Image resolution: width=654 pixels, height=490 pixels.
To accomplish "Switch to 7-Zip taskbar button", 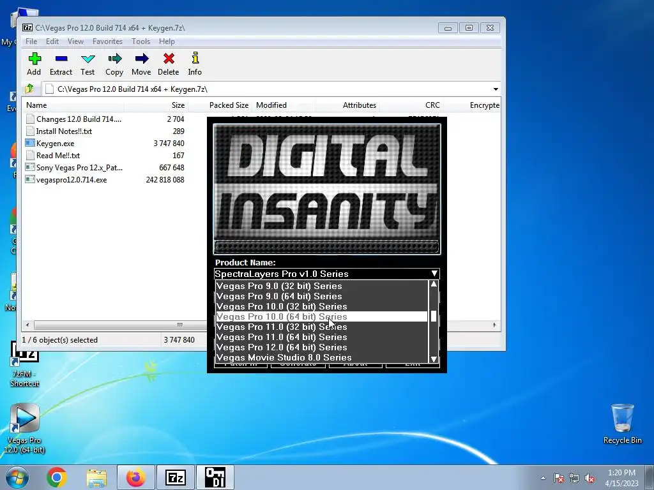I will pos(175,477).
